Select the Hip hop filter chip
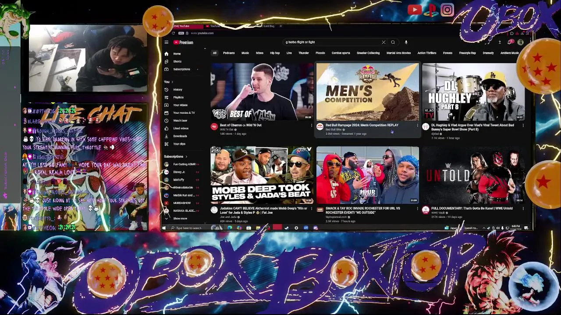The height and width of the screenshot is (315, 561). click(x=275, y=53)
